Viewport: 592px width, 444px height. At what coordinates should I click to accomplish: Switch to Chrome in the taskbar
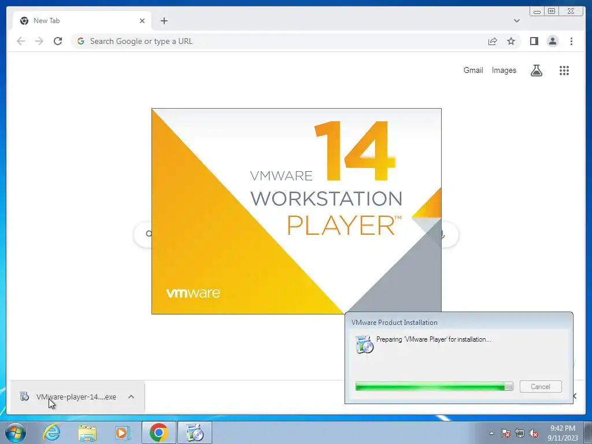158,432
